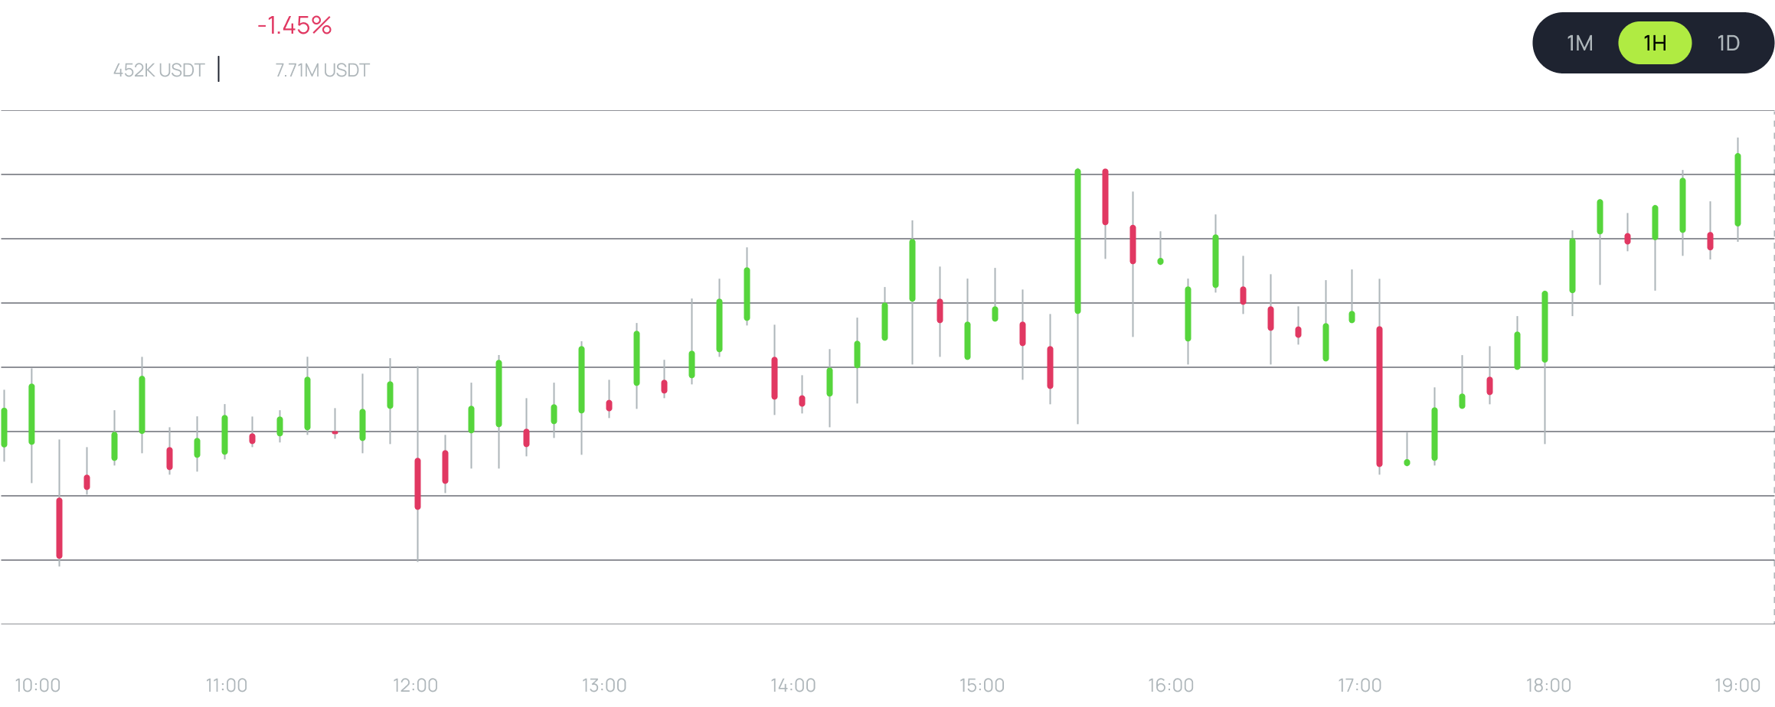Click the 17:00 time axis label
The height and width of the screenshot is (707, 1775).
tap(1359, 685)
